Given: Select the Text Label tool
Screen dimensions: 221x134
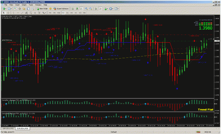Looking at the screenshot, I should point(39,13).
